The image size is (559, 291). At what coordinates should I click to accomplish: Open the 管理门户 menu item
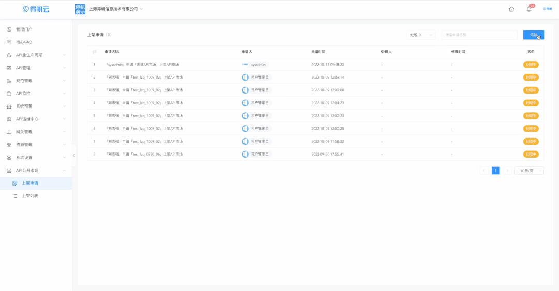(36, 29)
